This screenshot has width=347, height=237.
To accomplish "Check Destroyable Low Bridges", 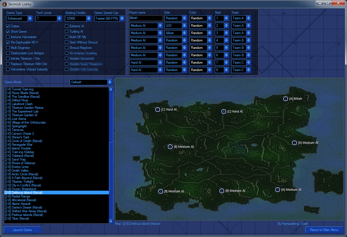I will click(8, 53).
